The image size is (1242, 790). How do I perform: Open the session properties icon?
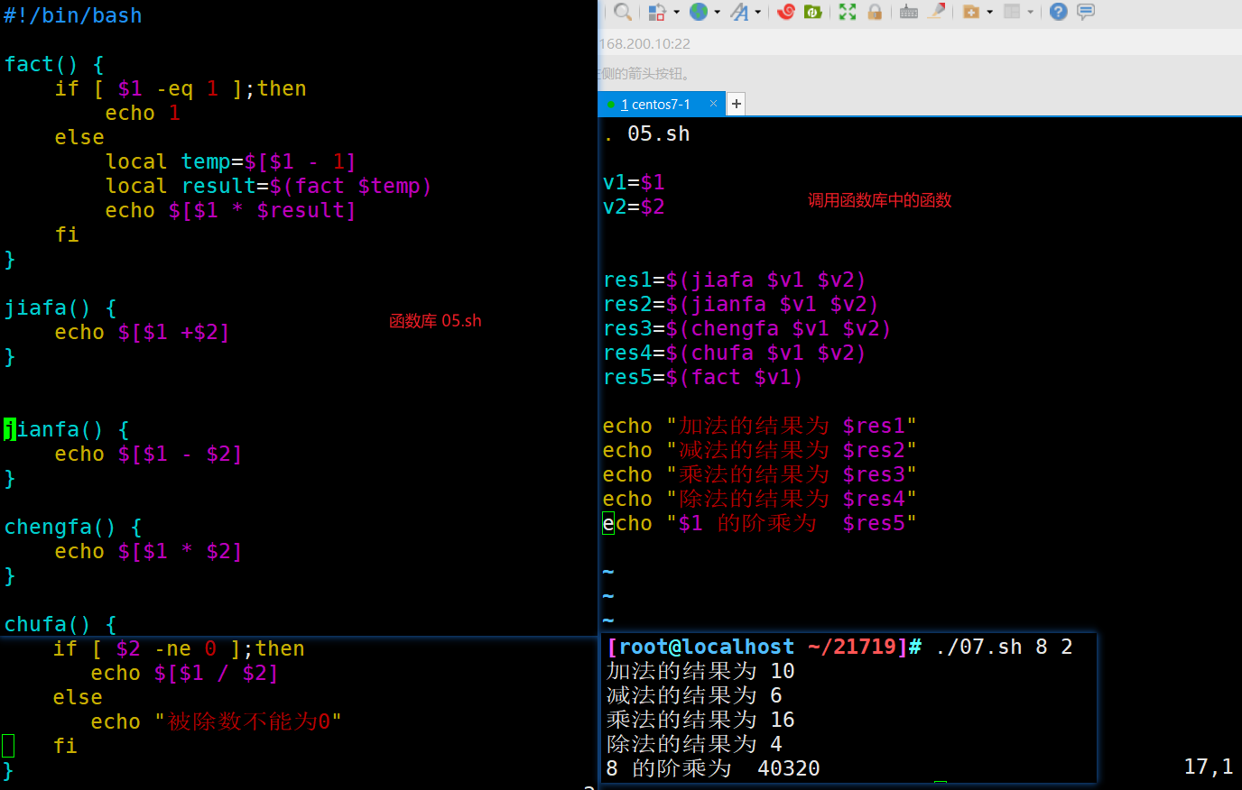tap(657, 12)
